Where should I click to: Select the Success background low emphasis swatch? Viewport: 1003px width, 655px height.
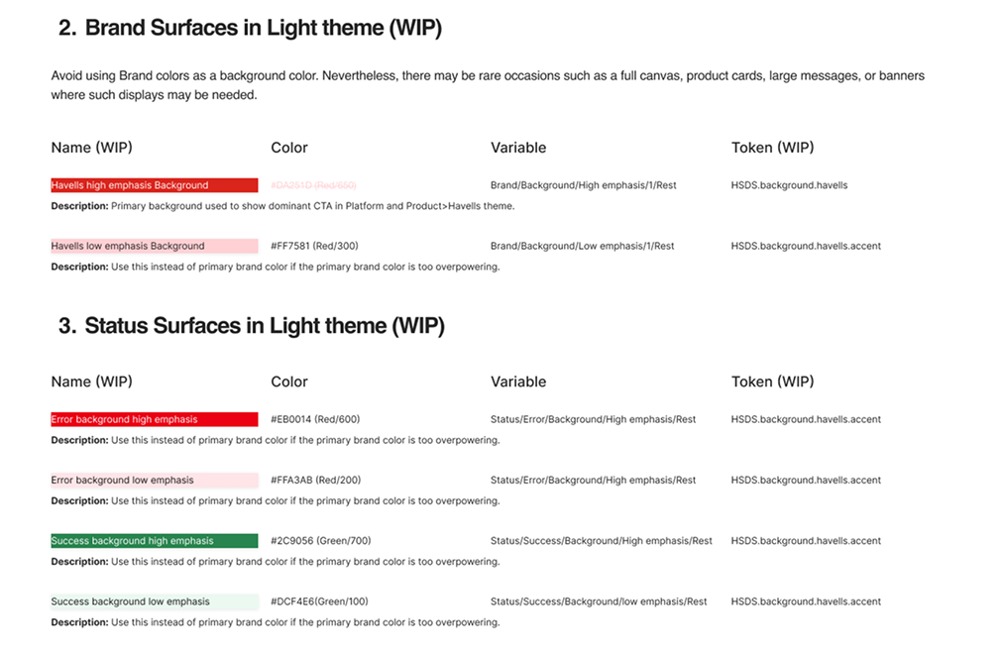pyautogui.click(x=155, y=601)
